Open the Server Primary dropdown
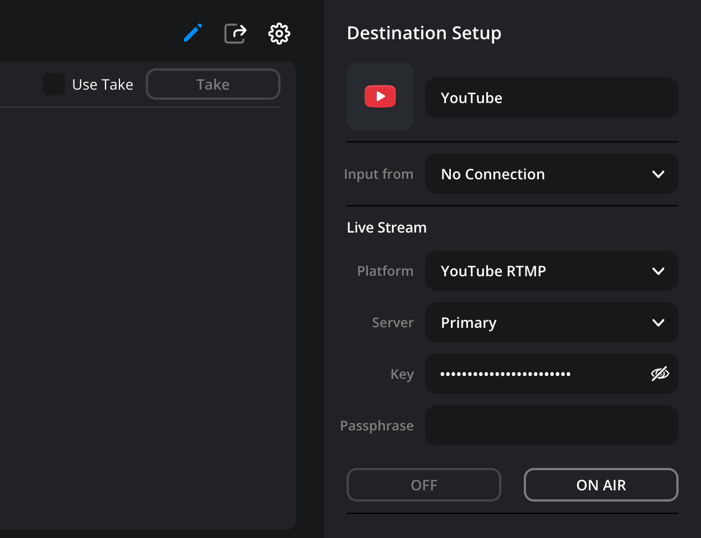Viewport: 701px width, 538px height. click(552, 322)
